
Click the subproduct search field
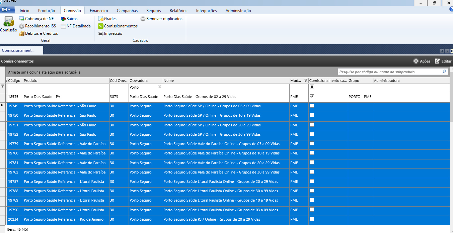(x=390, y=72)
